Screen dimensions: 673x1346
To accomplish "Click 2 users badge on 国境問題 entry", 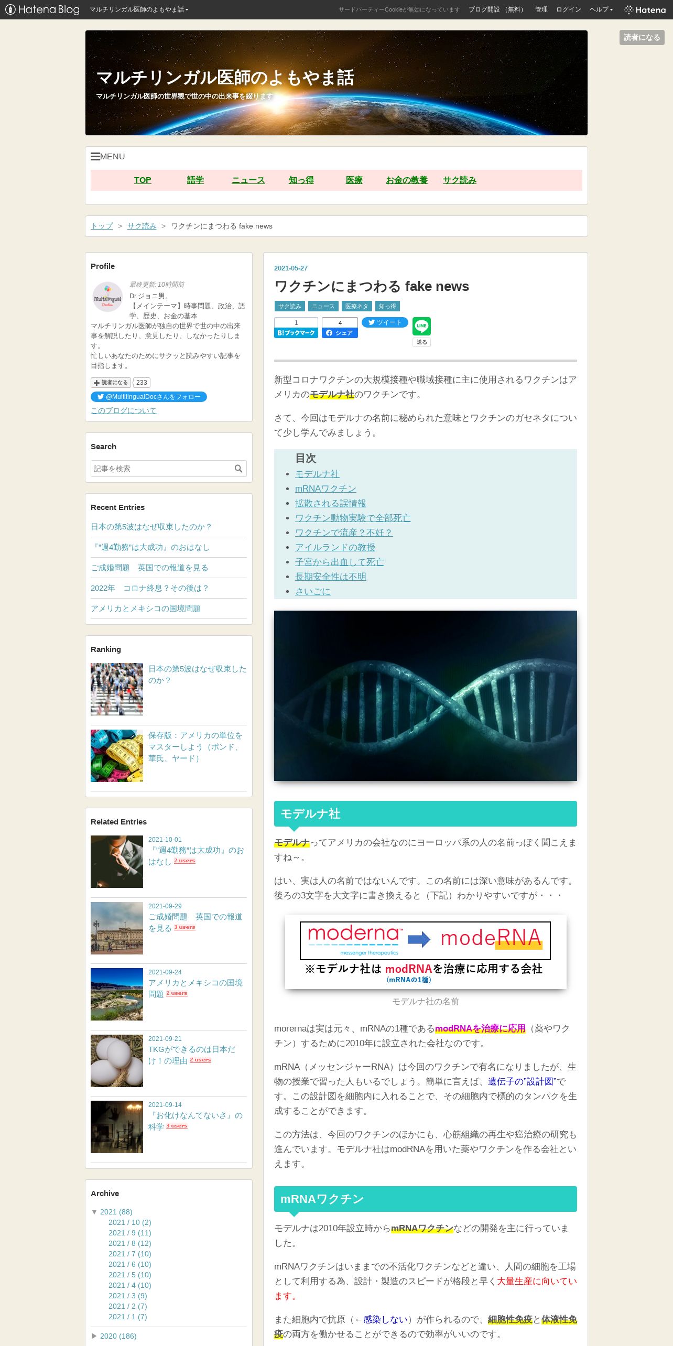I will pos(177,993).
